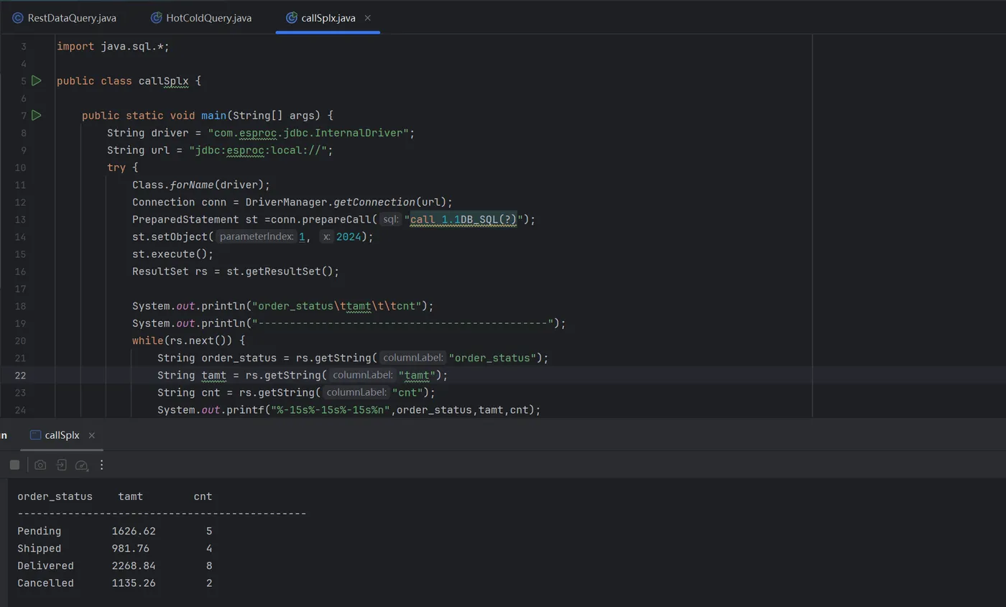Click the dashed separator line in console
The width and height of the screenshot is (1006, 607).
pyautogui.click(x=162, y=514)
